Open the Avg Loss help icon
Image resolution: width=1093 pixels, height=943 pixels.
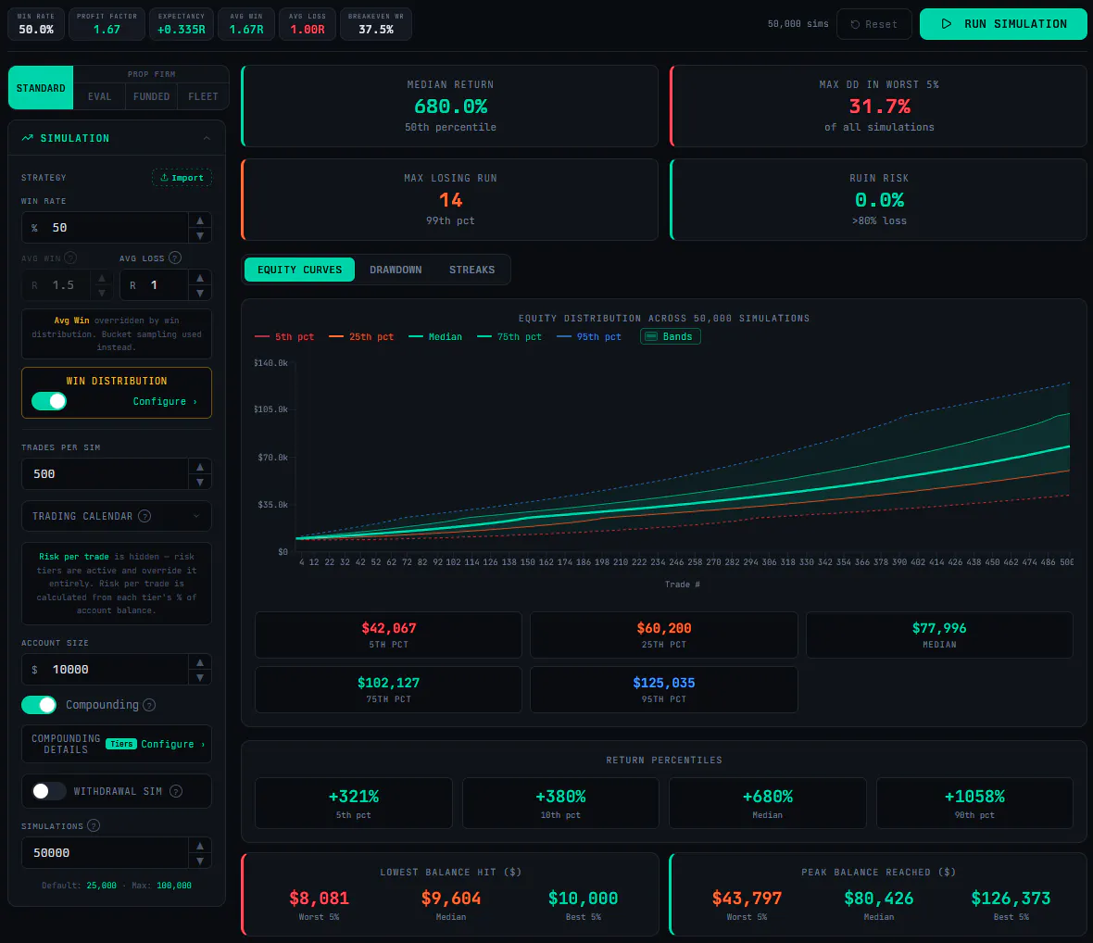[175, 258]
